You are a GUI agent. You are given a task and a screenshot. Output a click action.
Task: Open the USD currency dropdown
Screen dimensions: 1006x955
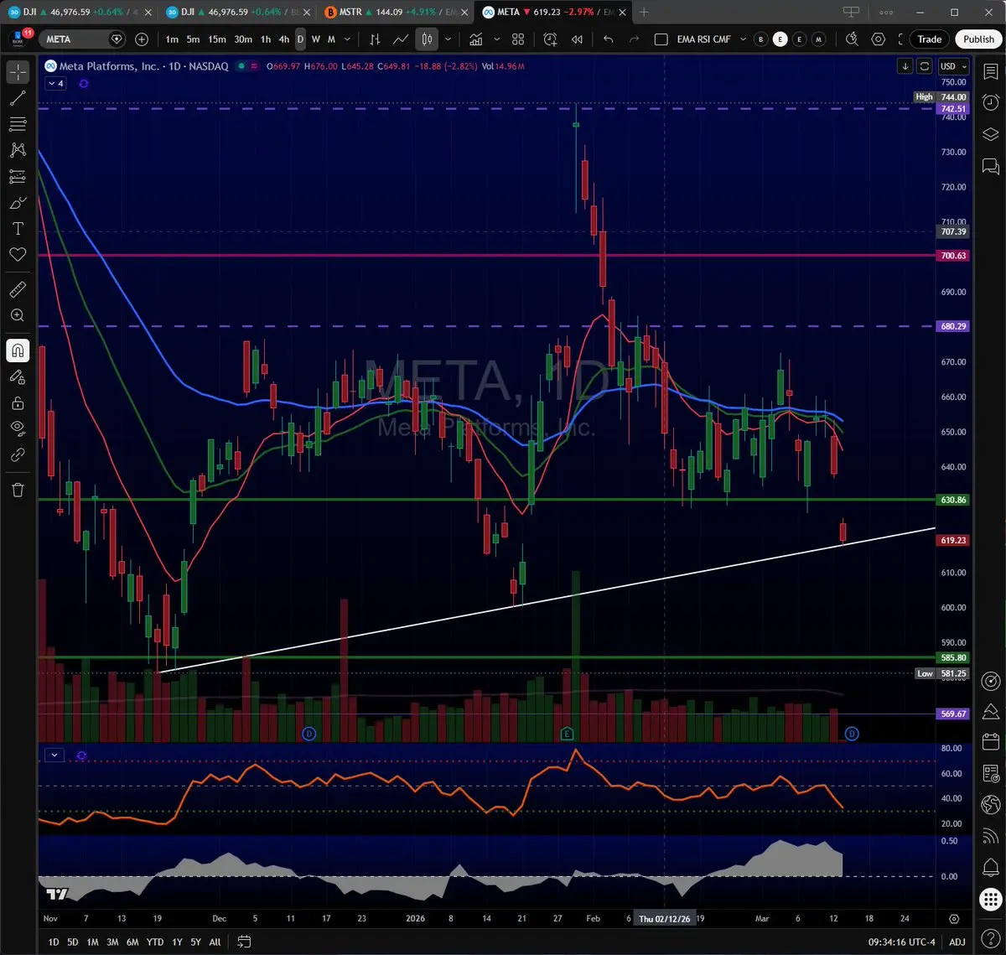pos(953,66)
